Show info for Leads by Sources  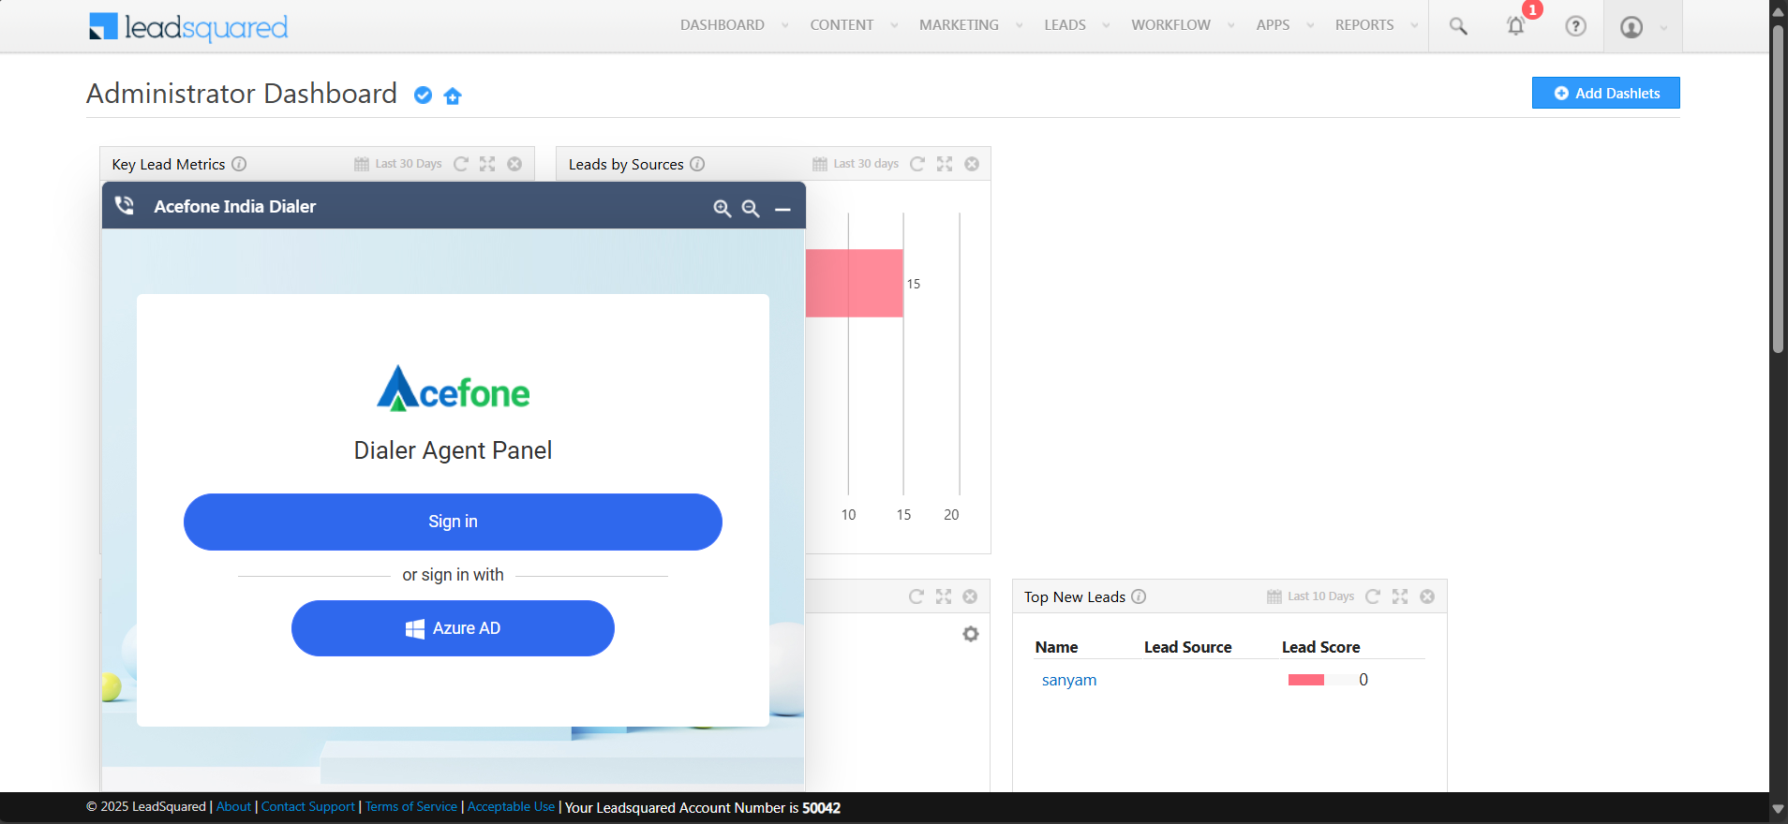pyautogui.click(x=697, y=164)
